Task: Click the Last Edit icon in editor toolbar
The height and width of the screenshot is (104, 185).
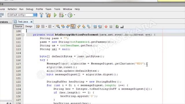Action: [x=38, y=27]
